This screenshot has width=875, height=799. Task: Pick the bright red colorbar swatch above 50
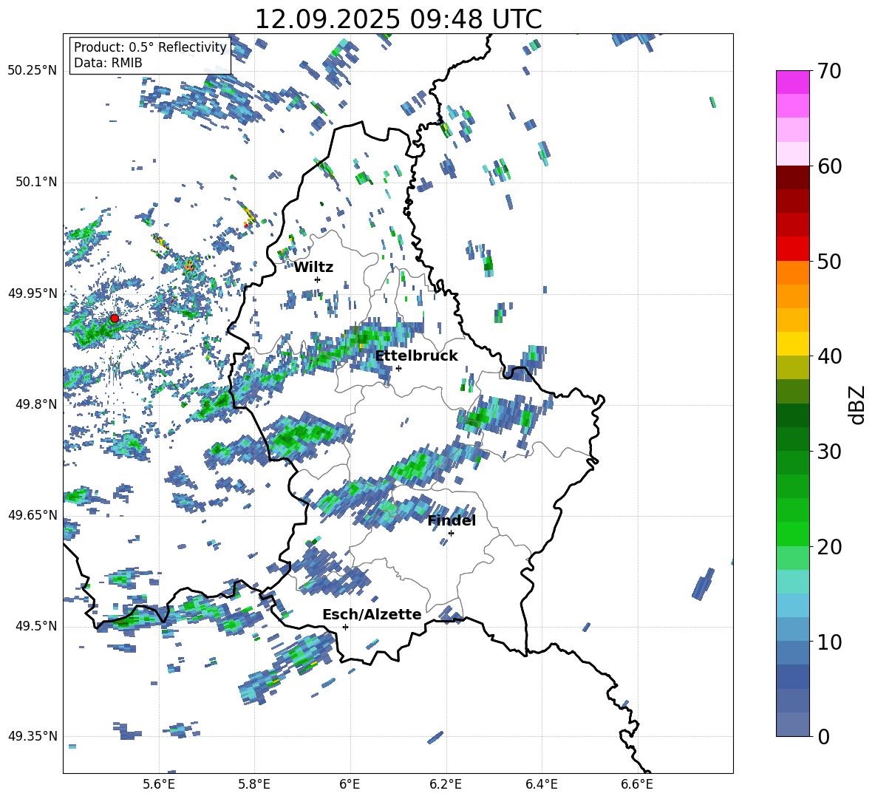(792, 249)
